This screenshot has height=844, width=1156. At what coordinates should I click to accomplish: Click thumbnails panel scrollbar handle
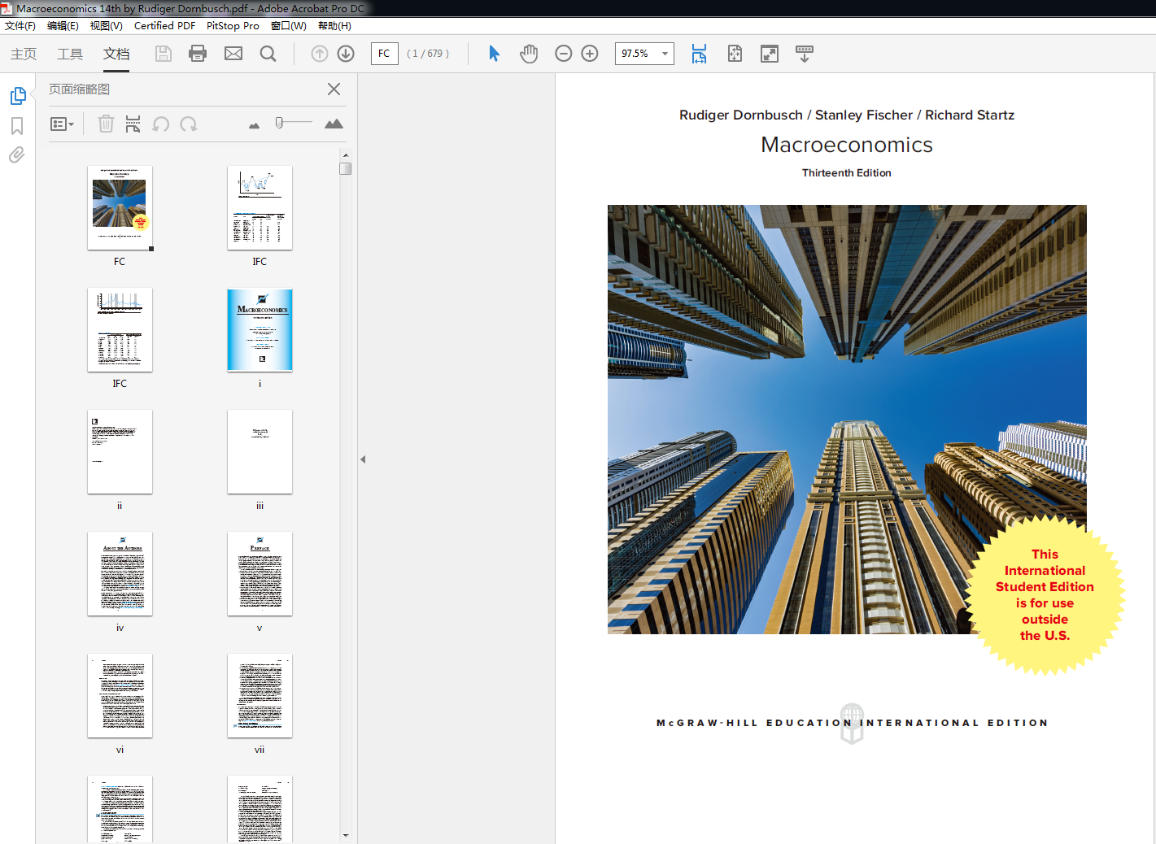click(346, 168)
